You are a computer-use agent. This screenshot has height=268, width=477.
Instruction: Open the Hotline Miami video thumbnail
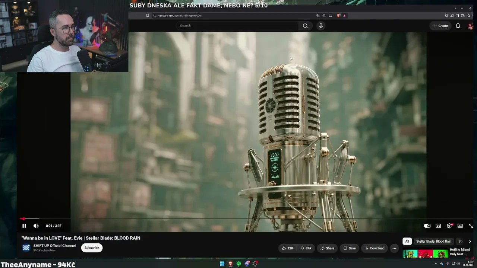tap(425, 254)
